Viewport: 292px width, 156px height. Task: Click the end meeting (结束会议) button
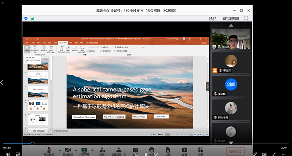[234, 151]
